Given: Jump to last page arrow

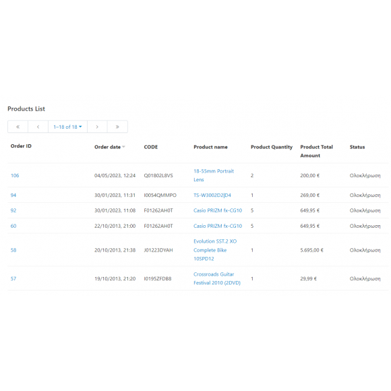Looking at the screenshot, I should 117,127.
